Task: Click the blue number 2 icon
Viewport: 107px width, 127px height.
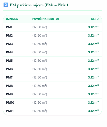Action: click(x=6, y=5)
